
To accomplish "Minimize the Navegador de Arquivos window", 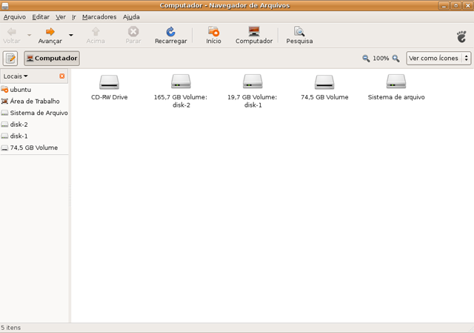I will (444, 5).
